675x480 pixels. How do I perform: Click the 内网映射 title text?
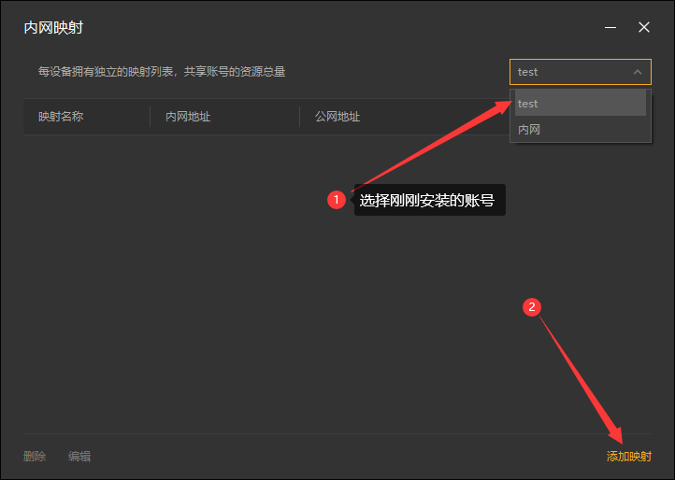coord(53,28)
